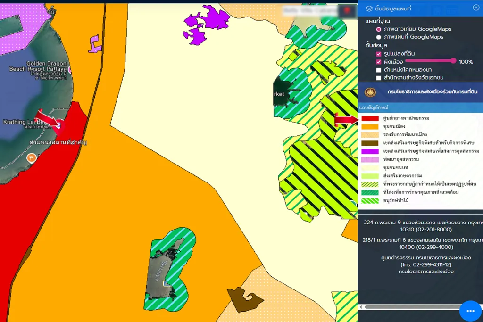This screenshot has width=483, height=322.
Task: Click the left scroll arrow of the panel scrollbar
Action: click(x=361, y=307)
